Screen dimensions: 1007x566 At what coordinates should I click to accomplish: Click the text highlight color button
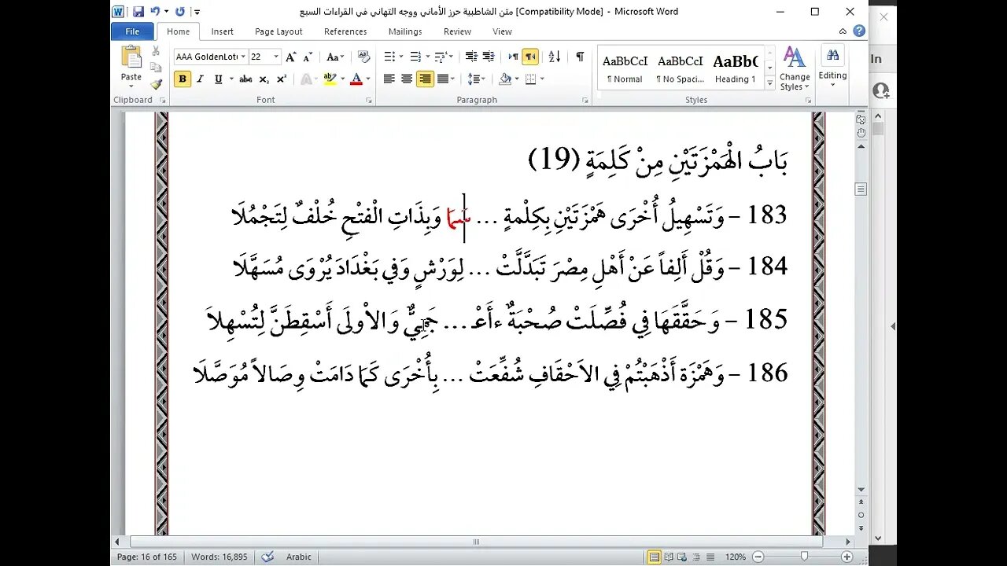tap(330, 79)
